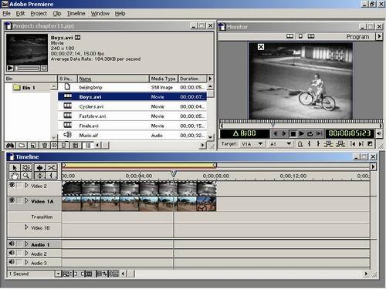The height and width of the screenshot is (289, 386).
Task: Click the Stop button in Monitor
Action: coord(293,133)
